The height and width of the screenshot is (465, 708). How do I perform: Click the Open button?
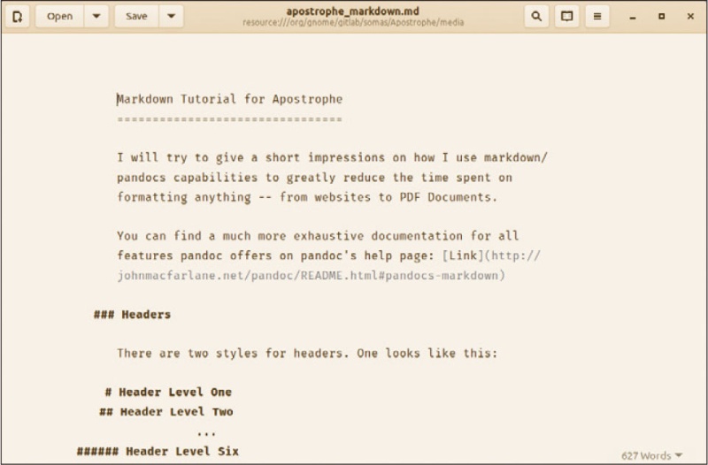59,17
